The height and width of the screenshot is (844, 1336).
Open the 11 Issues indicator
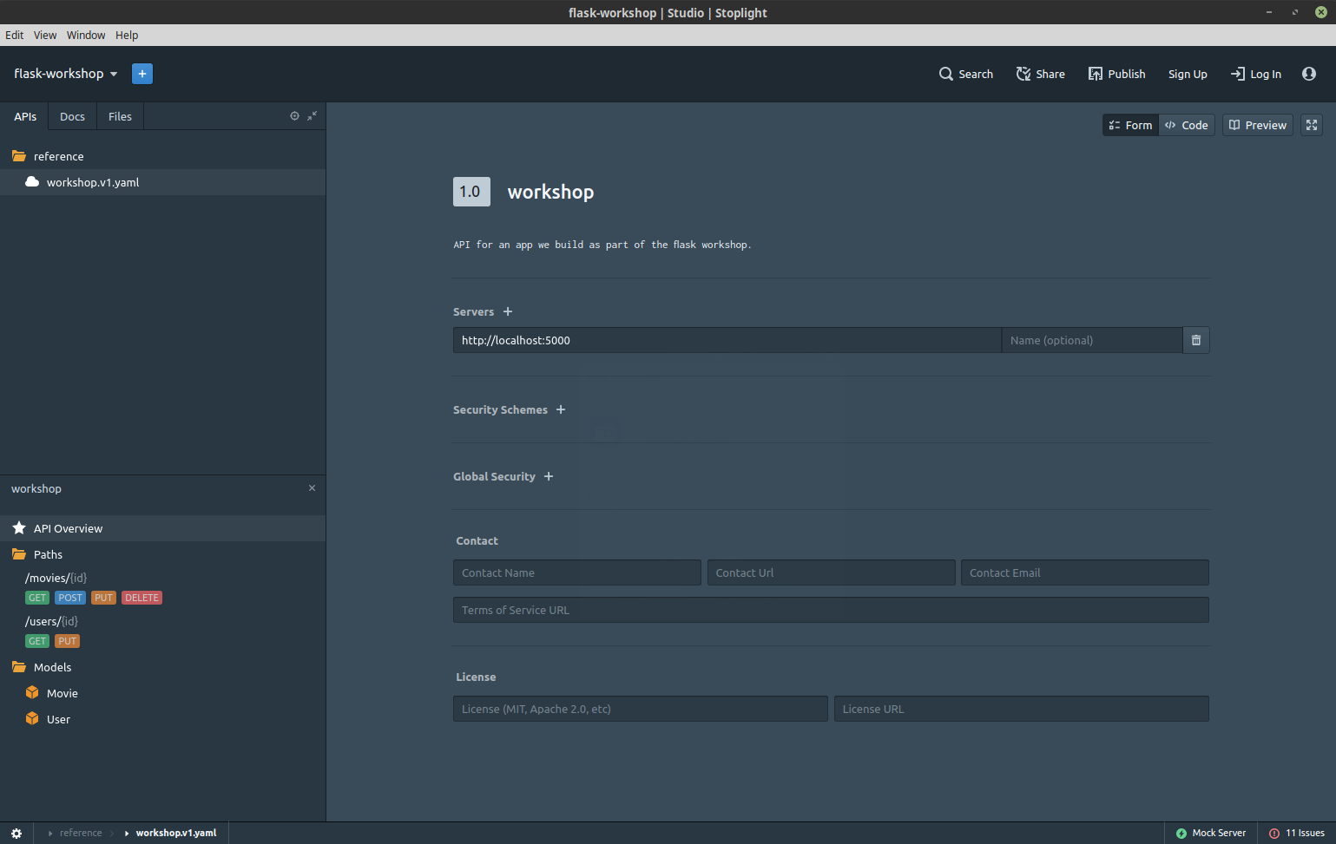[1297, 833]
